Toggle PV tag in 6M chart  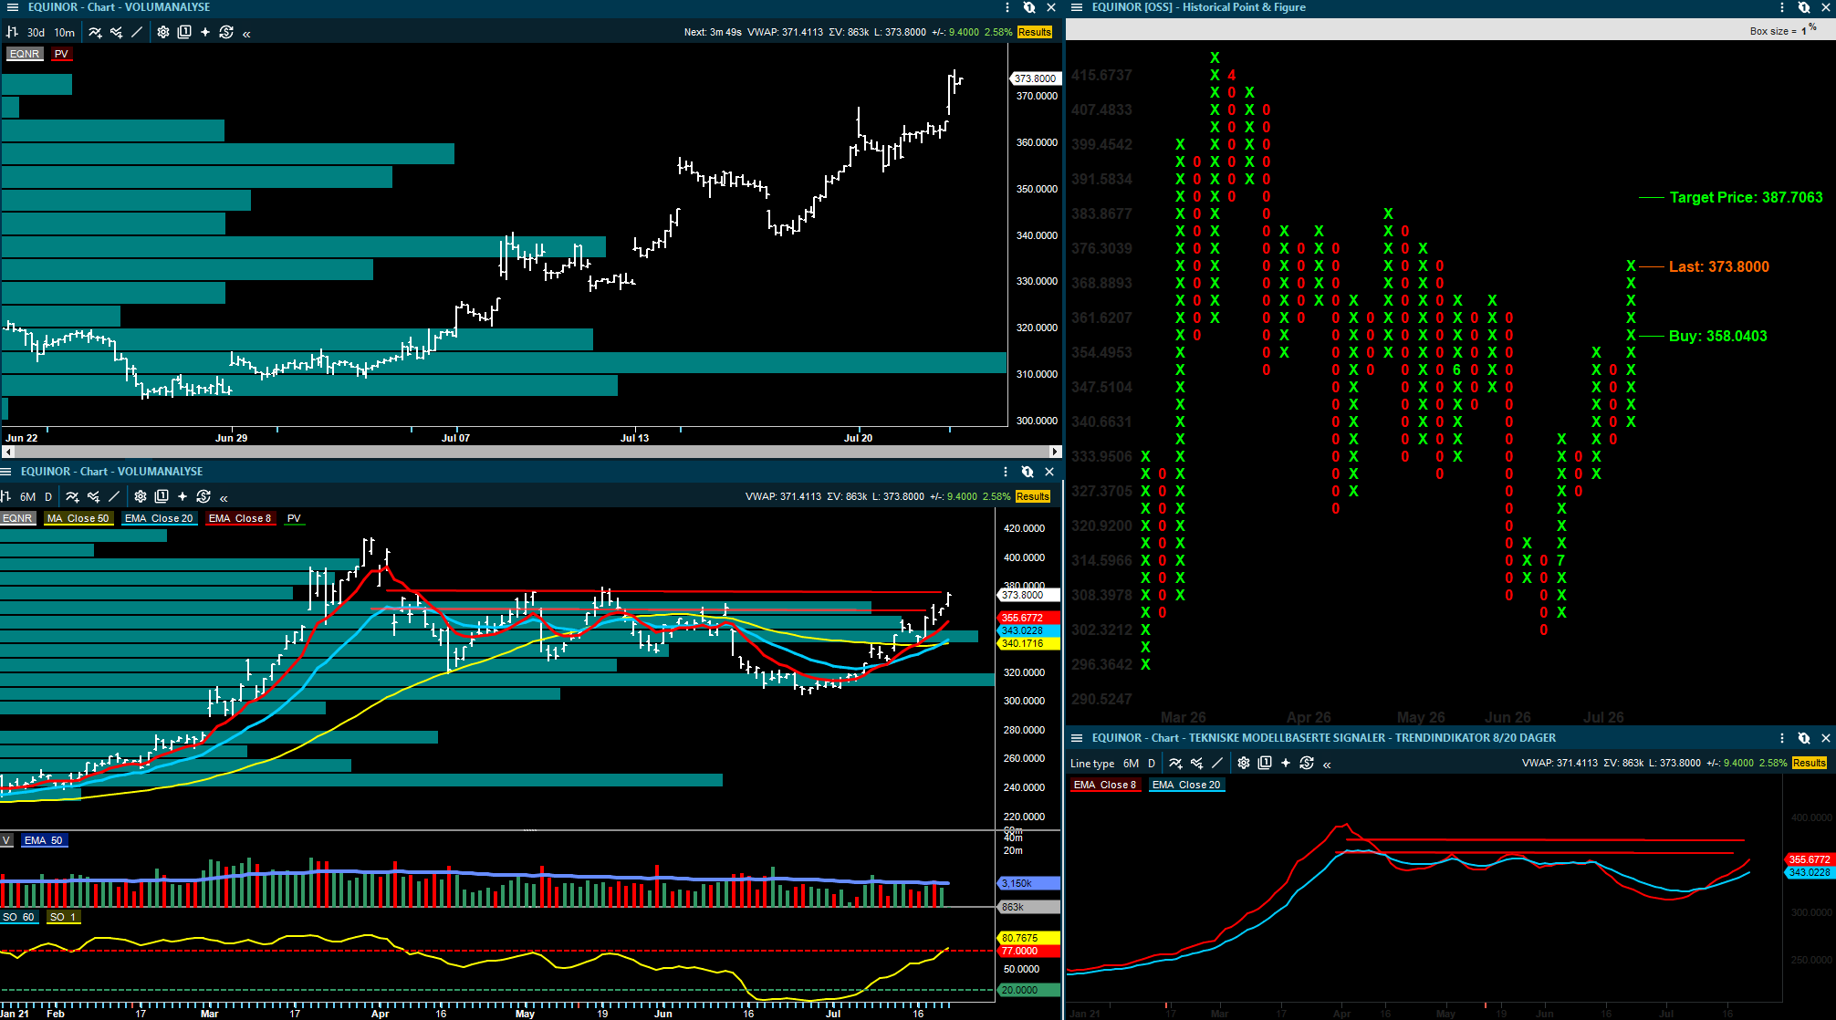click(x=294, y=518)
